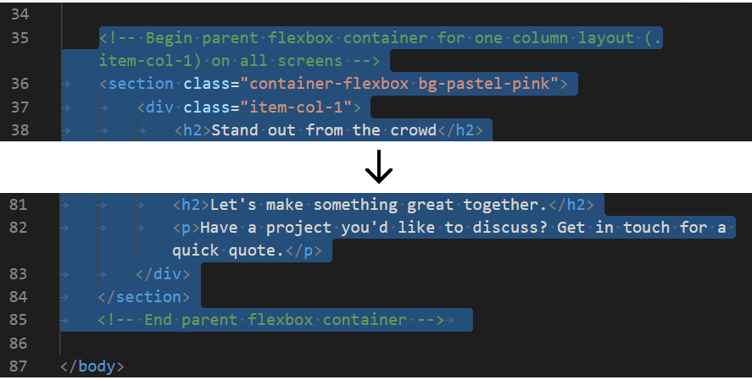Click the wrapped text "quick quote."
The height and width of the screenshot is (380, 752).
coord(228,251)
